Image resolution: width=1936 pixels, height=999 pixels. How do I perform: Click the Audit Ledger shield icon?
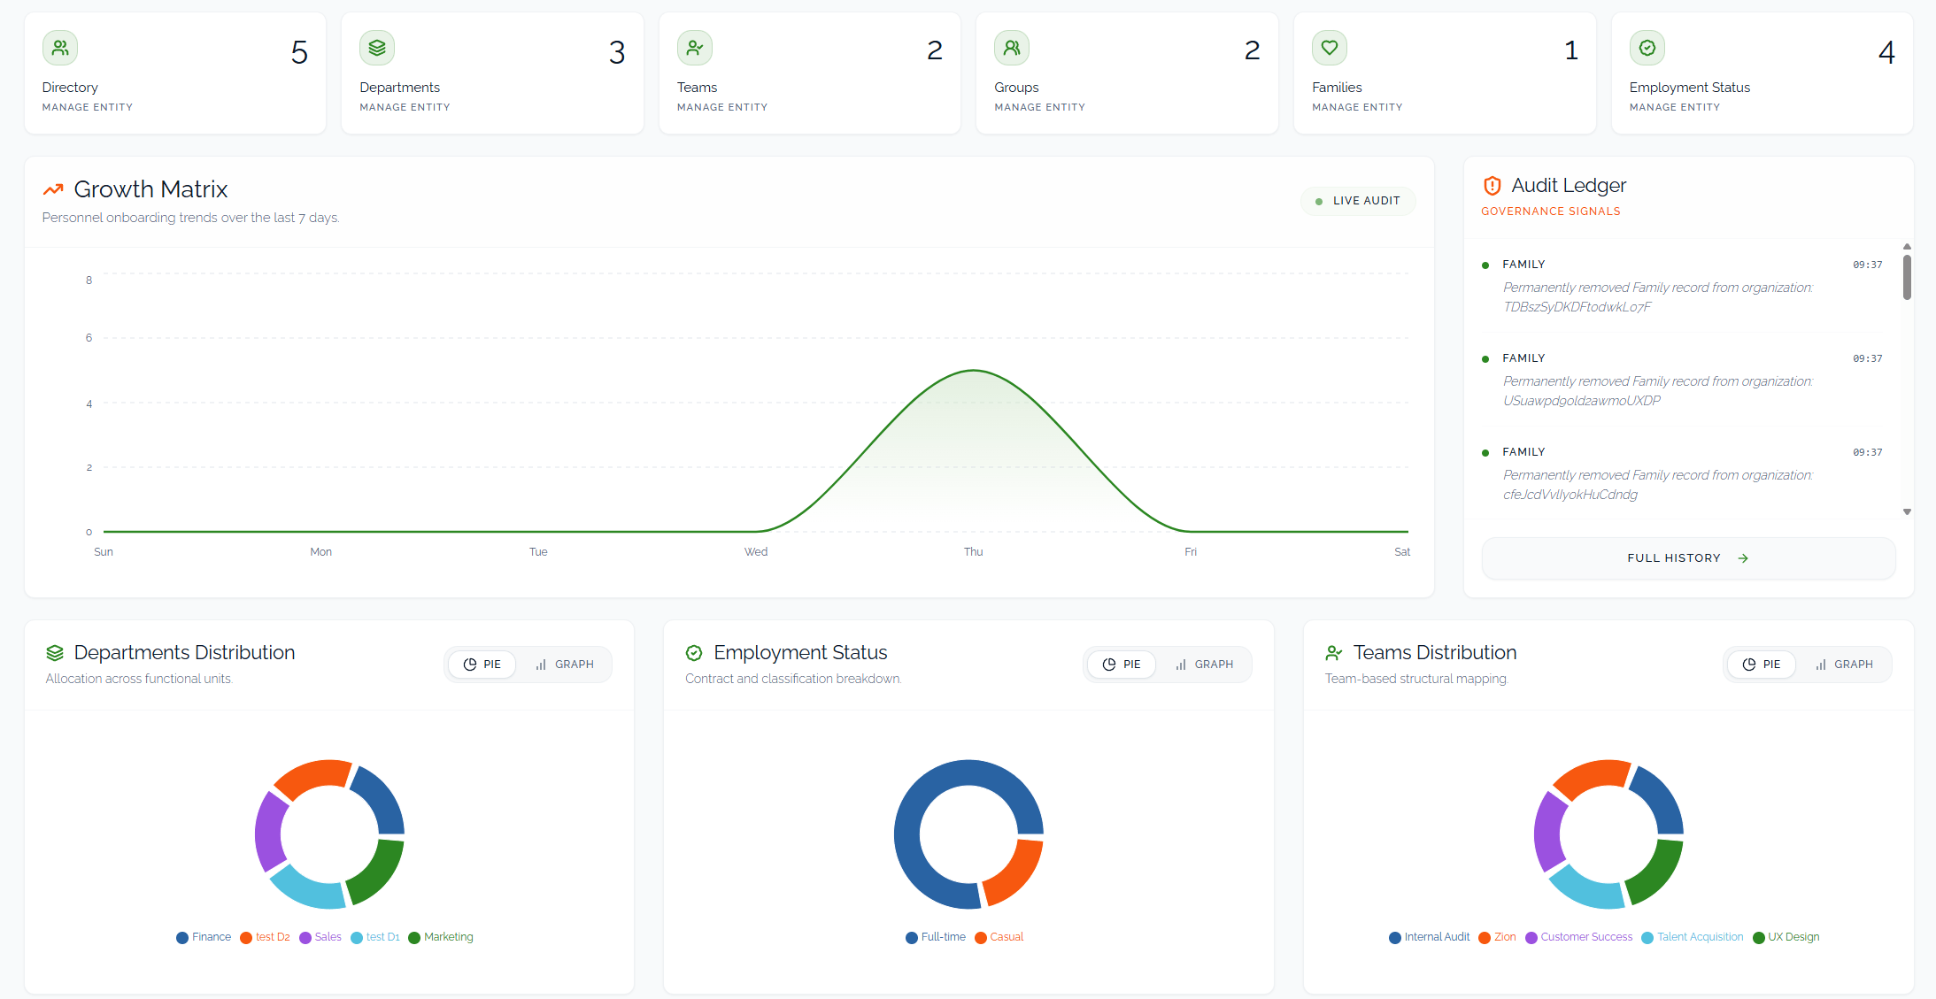(x=1492, y=186)
